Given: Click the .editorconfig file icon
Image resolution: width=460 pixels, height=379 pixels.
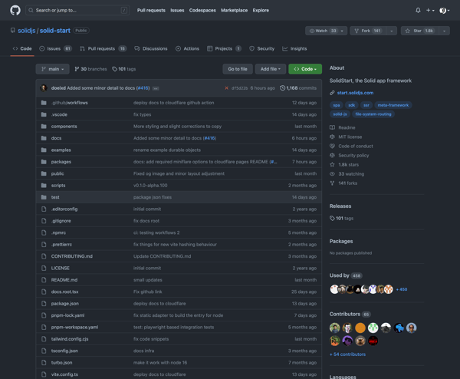Looking at the screenshot, I should point(44,209).
